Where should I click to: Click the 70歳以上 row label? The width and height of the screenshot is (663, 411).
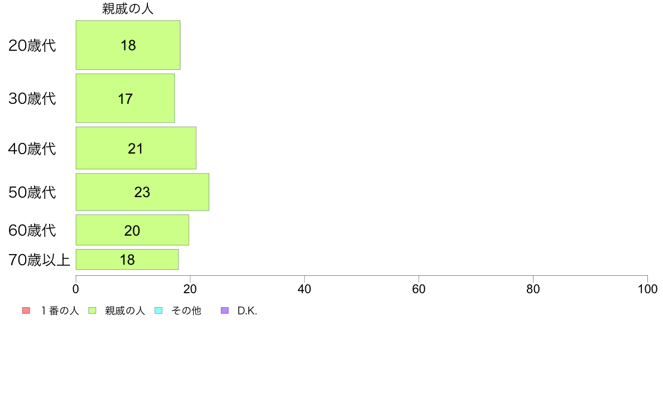[x=39, y=260]
